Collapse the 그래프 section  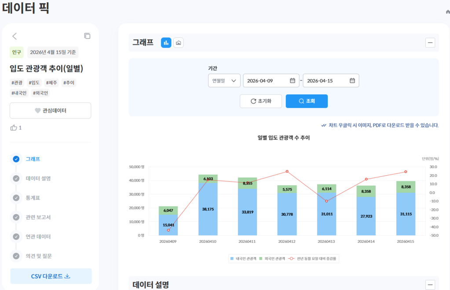430,43
